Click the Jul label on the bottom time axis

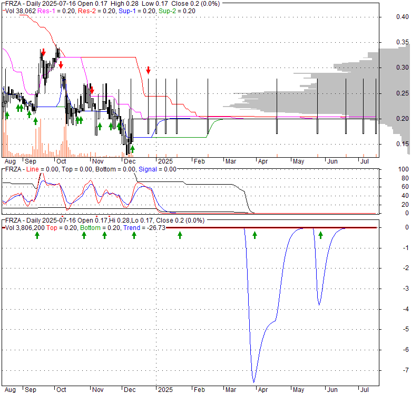pos(364,389)
